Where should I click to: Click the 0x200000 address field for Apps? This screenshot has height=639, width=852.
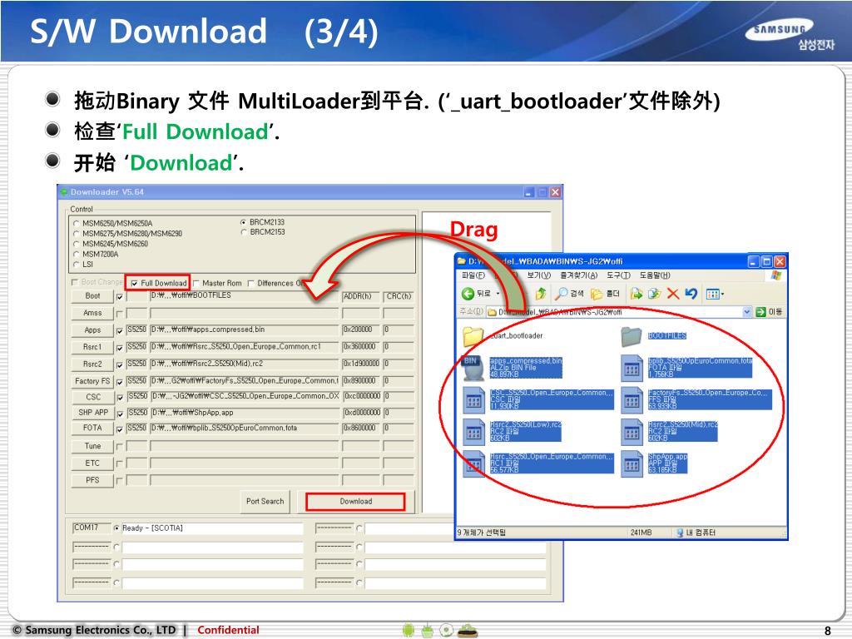361,329
